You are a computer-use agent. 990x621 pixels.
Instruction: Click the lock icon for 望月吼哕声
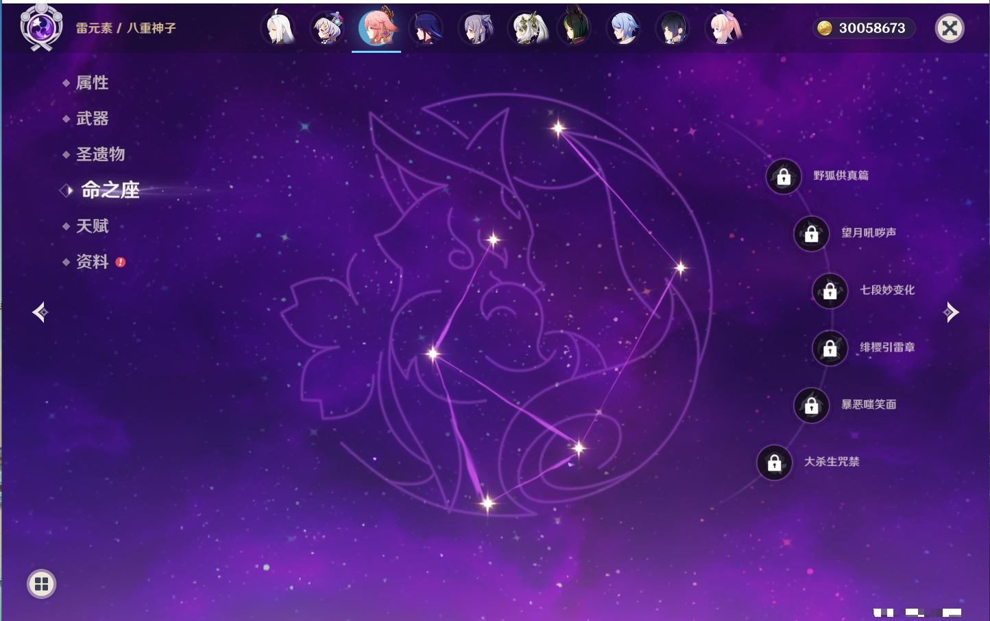pyautogui.click(x=811, y=234)
